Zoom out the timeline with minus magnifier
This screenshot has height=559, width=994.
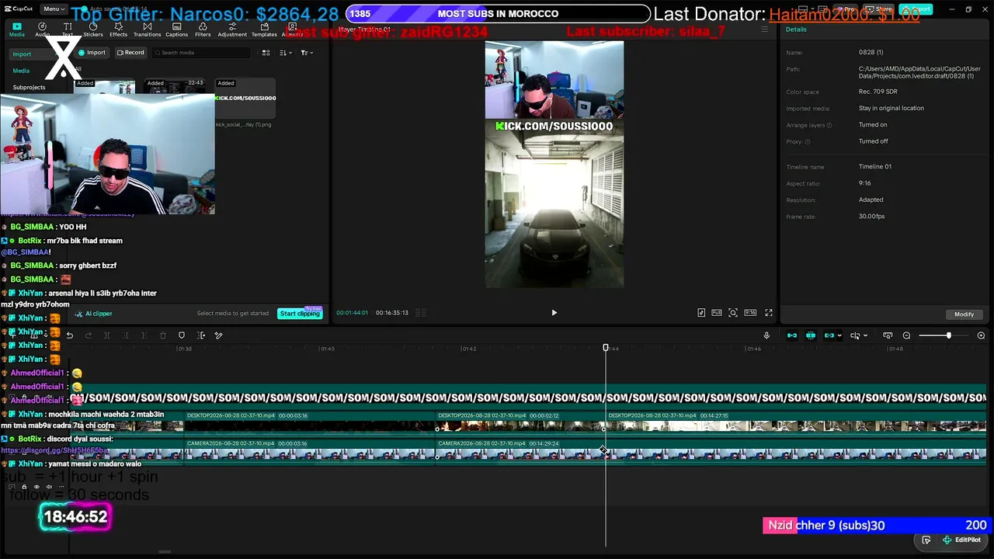tap(906, 335)
